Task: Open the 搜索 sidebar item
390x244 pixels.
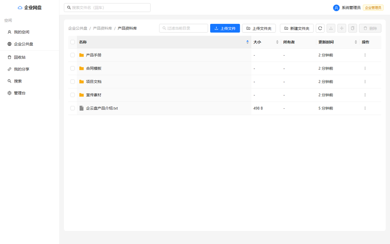Action: (x=29, y=81)
